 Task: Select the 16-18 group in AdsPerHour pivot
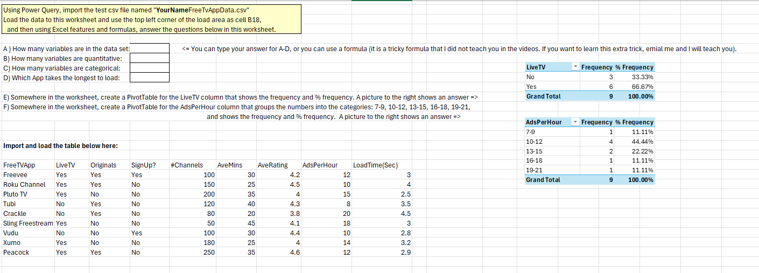click(x=552, y=160)
